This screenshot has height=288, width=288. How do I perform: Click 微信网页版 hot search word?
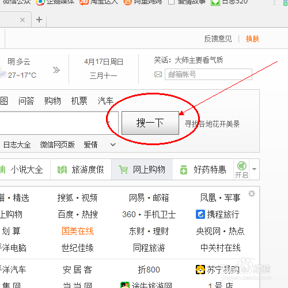point(57,145)
